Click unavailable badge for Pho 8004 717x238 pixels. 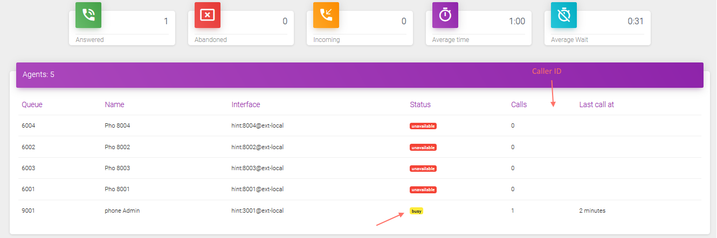click(x=423, y=126)
